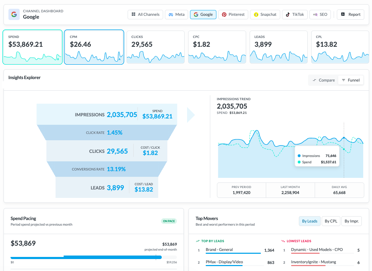
Task: Click the Snapchat ghost icon
Action: 256,15
